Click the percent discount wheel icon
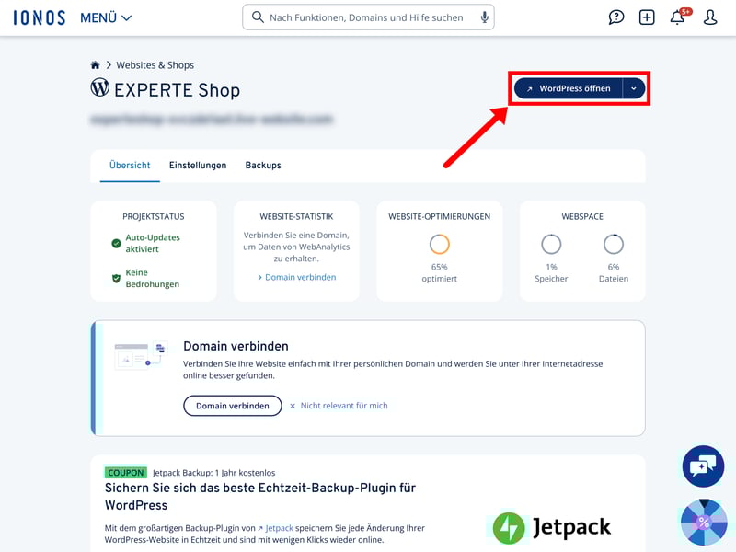Image resolution: width=736 pixels, height=552 pixels. (703, 522)
